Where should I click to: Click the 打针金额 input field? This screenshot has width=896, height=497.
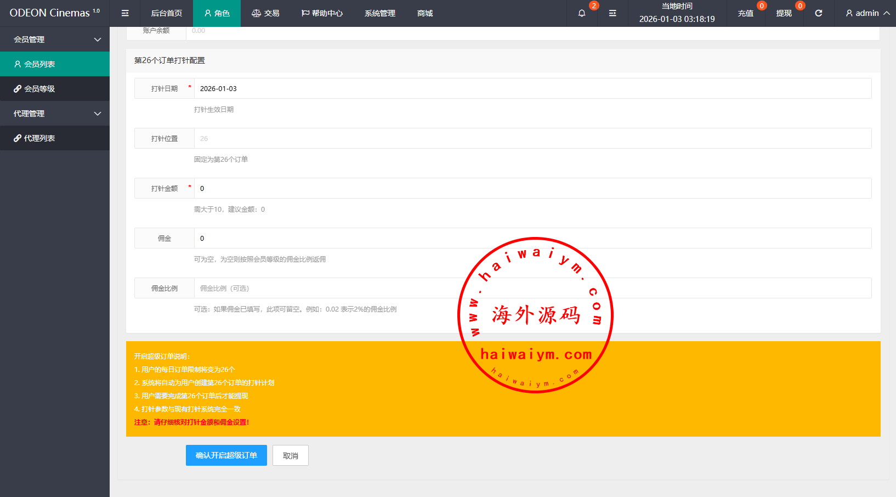click(532, 188)
